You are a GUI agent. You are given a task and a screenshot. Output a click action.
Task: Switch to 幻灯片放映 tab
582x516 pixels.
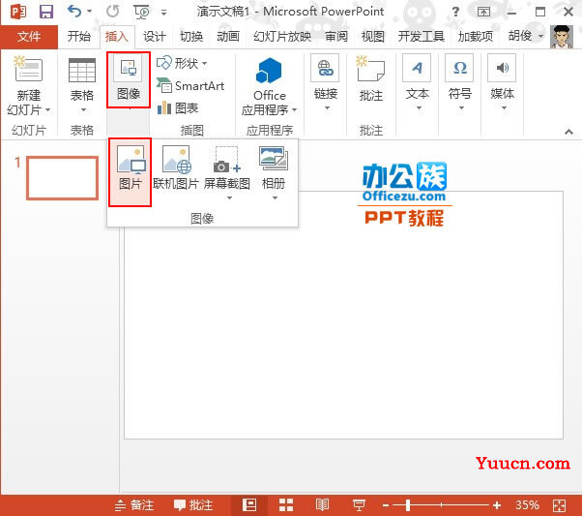(x=282, y=37)
